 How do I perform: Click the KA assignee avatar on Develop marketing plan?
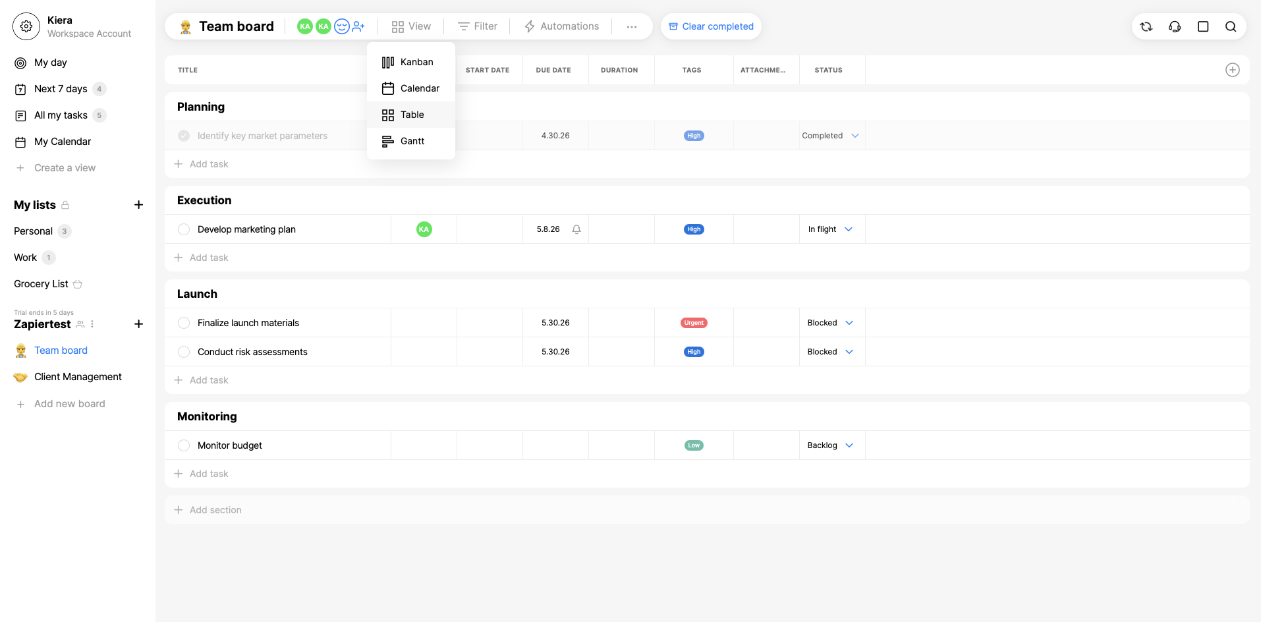coord(424,229)
